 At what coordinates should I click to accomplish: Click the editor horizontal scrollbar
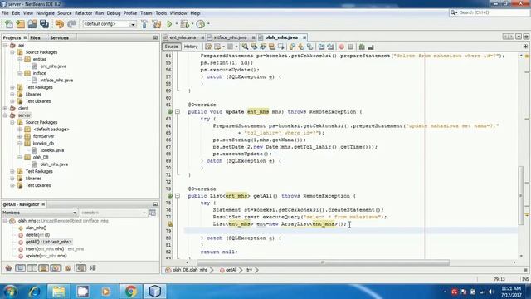coord(323,262)
